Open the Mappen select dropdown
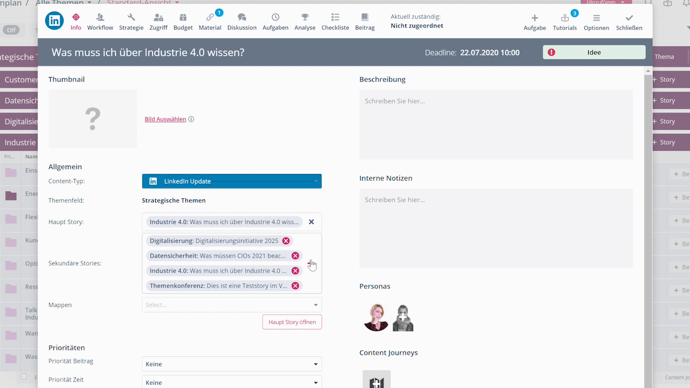The width and height of the screenshot is (690, 388). 232,305
